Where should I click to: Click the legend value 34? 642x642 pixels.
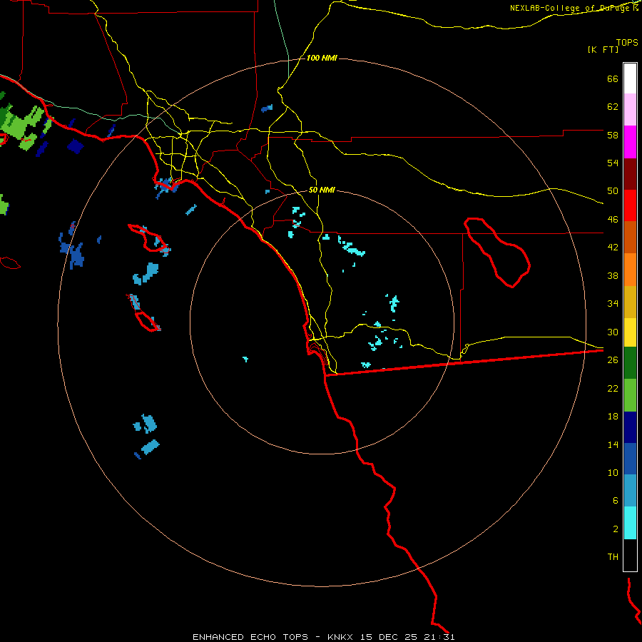coord(613,304)
